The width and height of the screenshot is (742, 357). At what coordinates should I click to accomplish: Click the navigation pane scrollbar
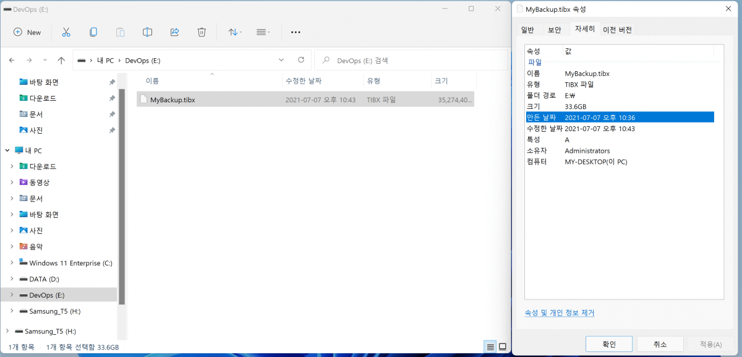point(122,198)
